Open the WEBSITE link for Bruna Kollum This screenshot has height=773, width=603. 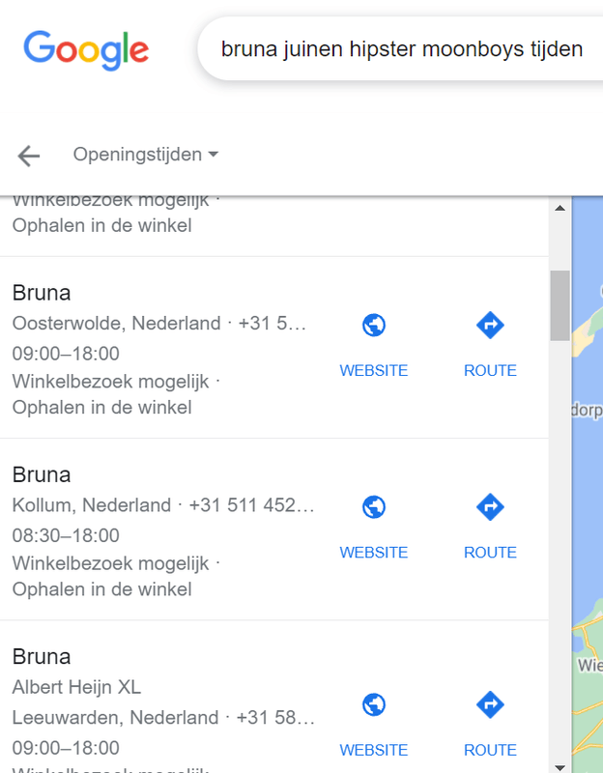374,552
